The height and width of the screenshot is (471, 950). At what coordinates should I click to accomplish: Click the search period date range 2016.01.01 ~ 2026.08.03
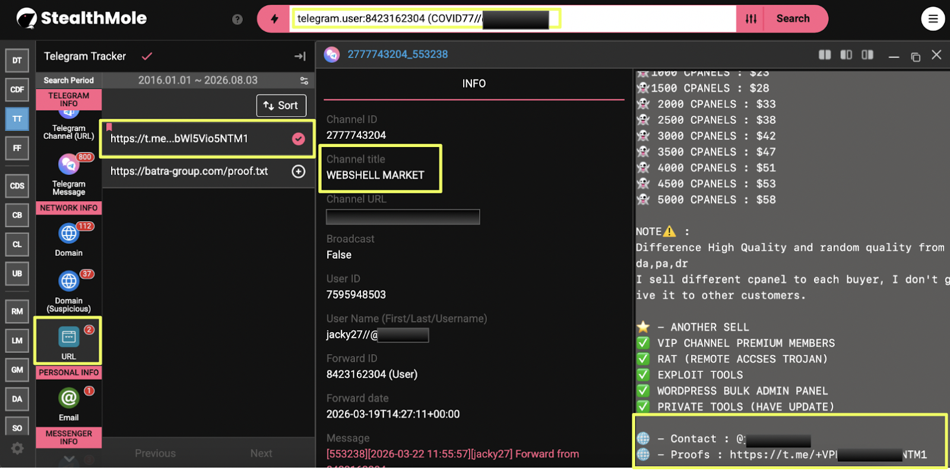198,81
